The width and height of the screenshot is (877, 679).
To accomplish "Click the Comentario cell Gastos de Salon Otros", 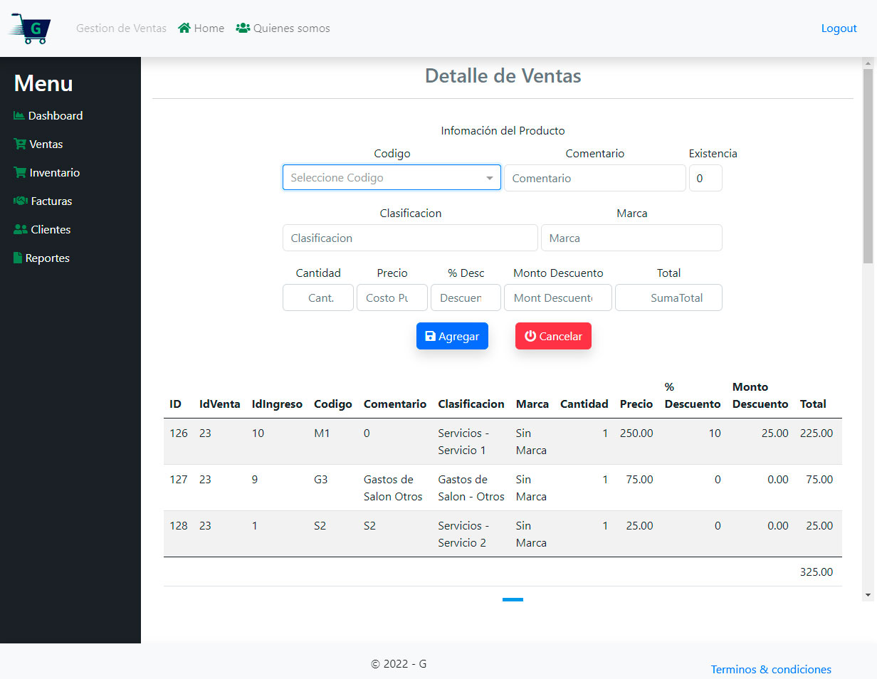I will pos(393,488).
